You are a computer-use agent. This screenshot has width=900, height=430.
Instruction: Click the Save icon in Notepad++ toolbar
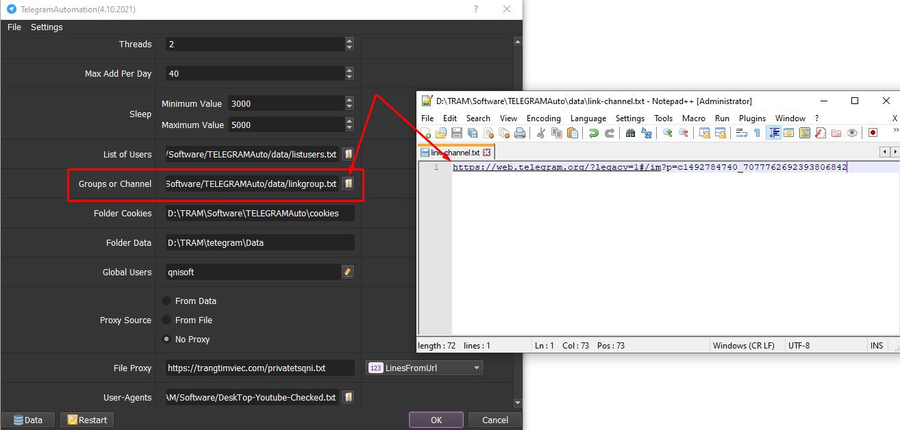456,133
